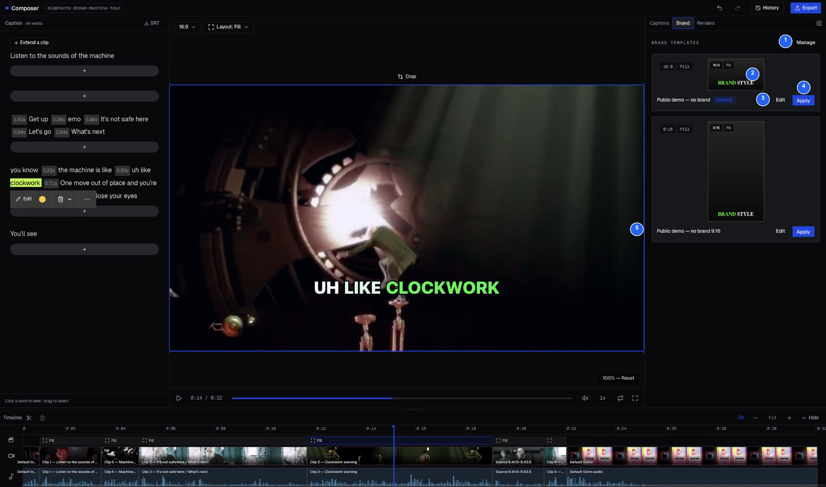Hide the timeline panel
The height and width of the screenshot is (487, 826).
pos(810,418)
